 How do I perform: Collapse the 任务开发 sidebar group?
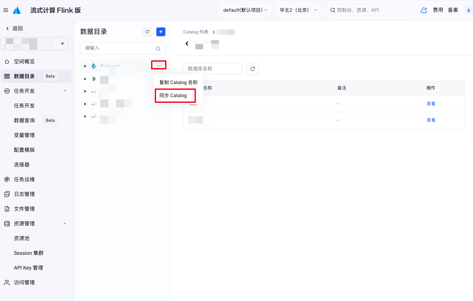65,91
